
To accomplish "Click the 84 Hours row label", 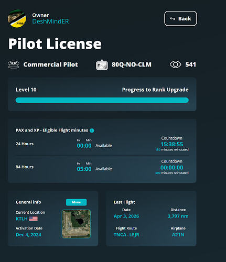I will [25, 167].
